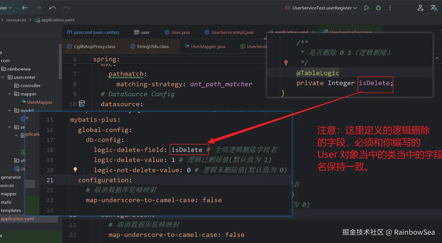Click the yellow lightbulb on line 20
The width and height of the screenshot is (442, 243).
pos(75,169)
